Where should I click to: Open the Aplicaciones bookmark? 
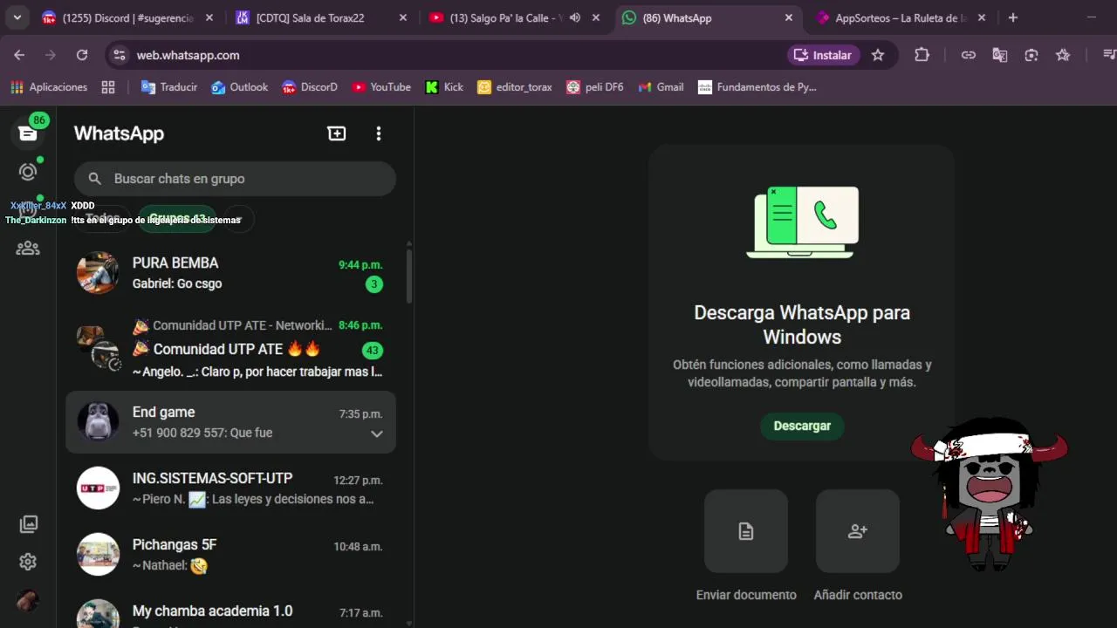click(x=49, y=87)
